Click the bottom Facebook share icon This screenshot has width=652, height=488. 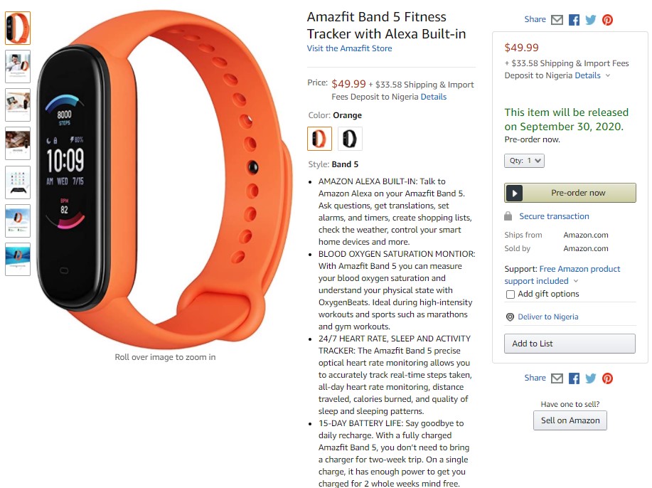(x=574, y=378)
